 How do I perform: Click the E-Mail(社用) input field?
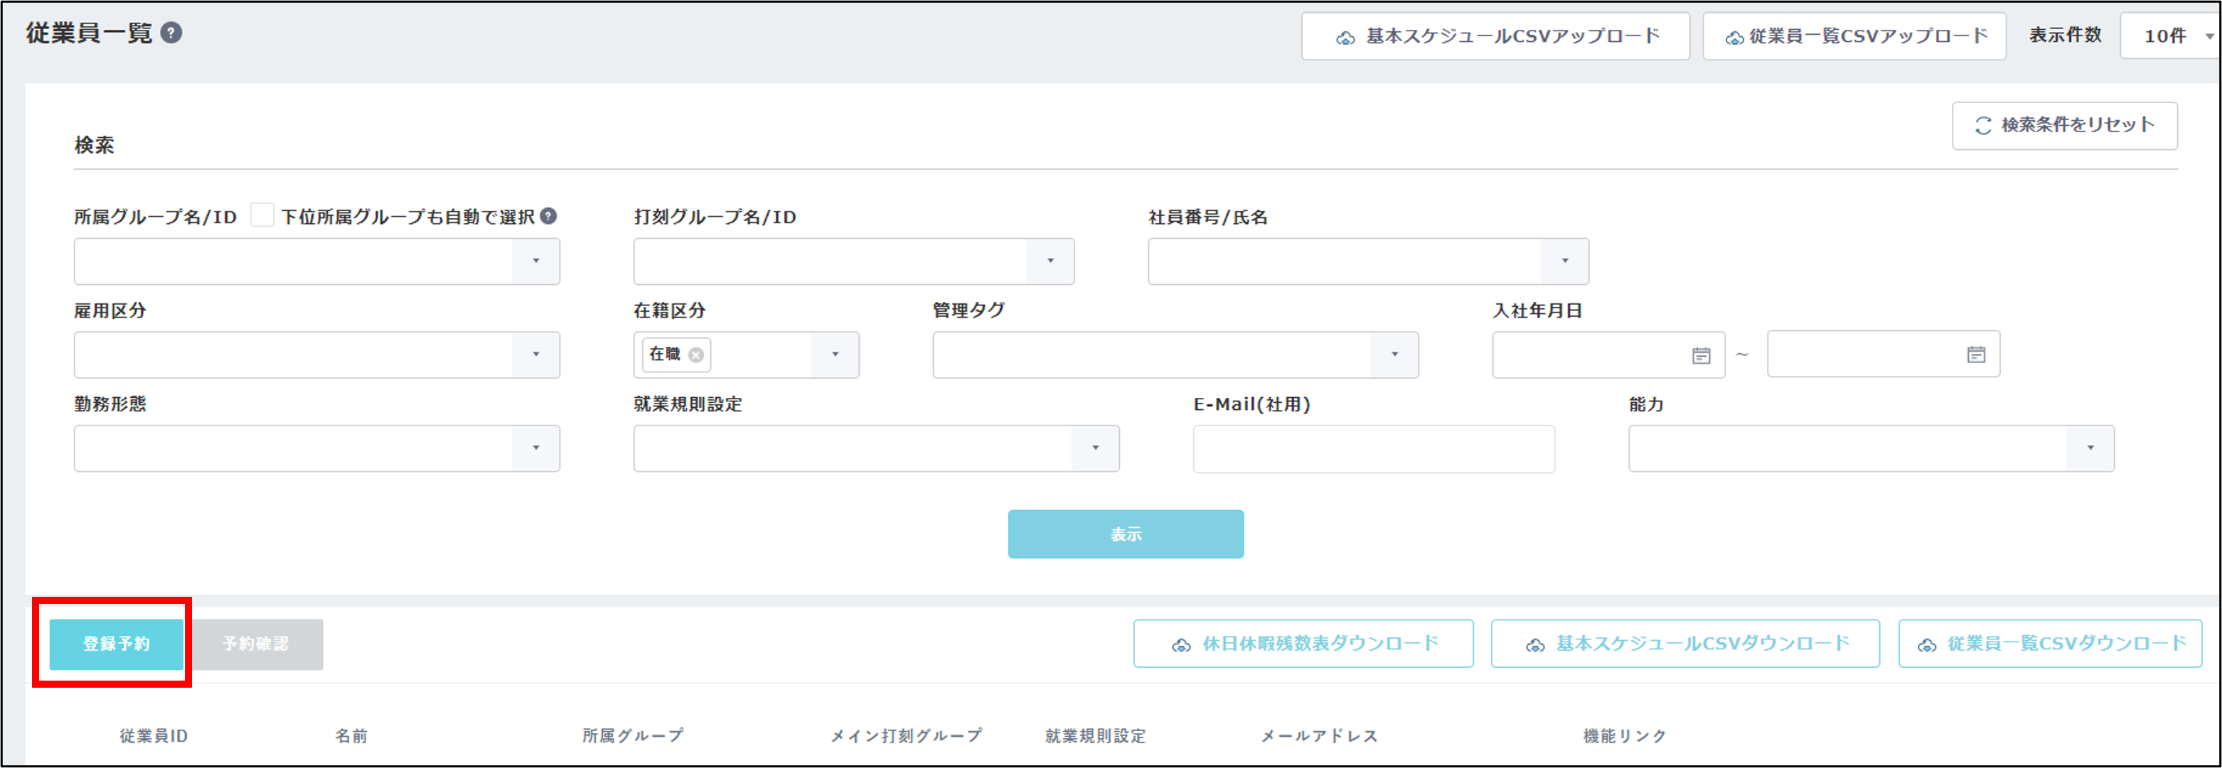pyautogui.click(x=1373, y=449)
